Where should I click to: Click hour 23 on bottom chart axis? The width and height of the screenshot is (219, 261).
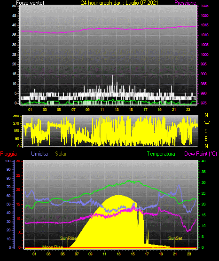(189, 254)
